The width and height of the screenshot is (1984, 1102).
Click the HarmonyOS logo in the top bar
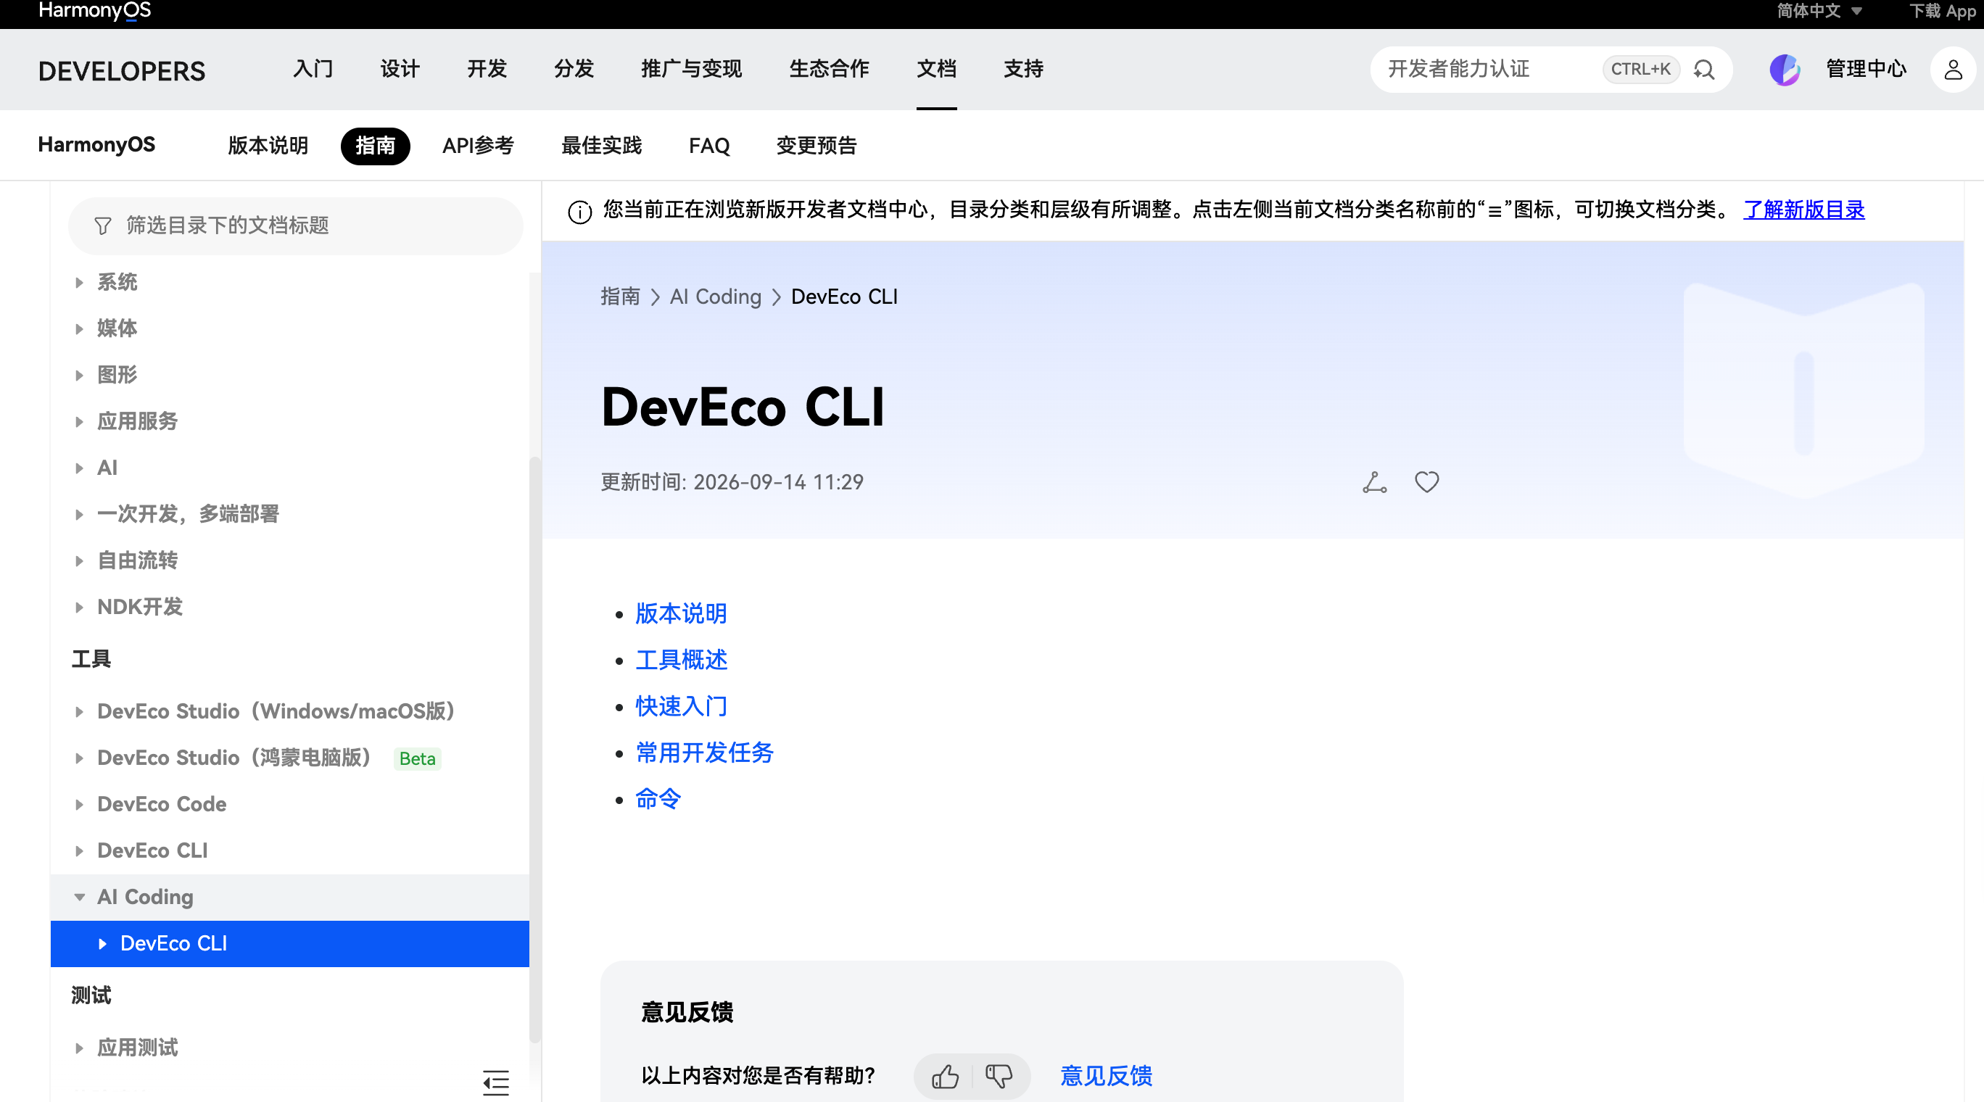click(95, 11)
